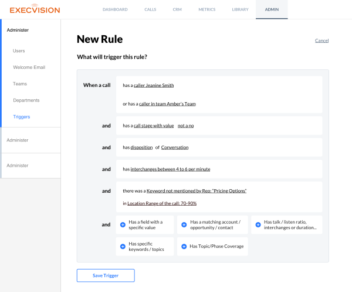Click the ExecVision logo
The image size is (352, 292).
click(x=35, y=9)
